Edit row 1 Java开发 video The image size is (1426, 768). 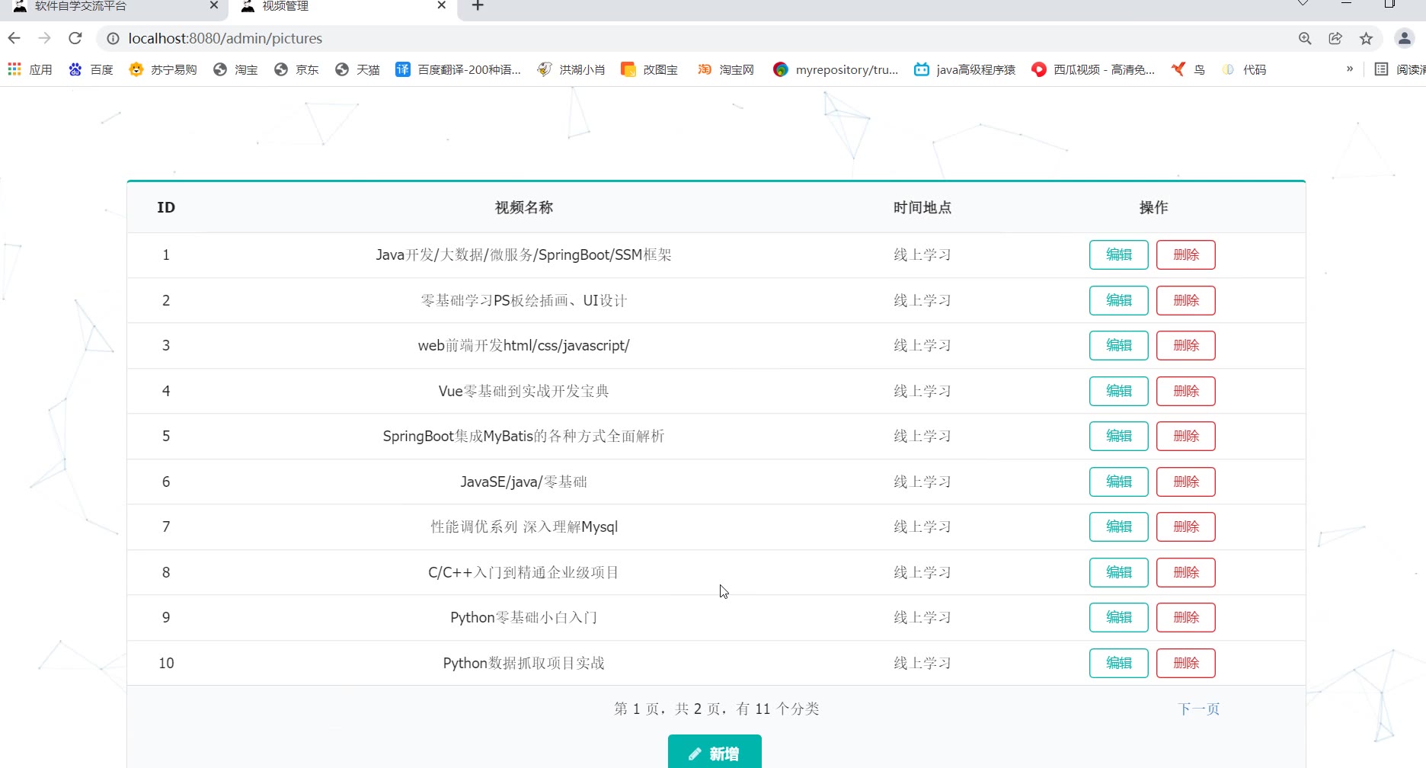coord(1118,255)
